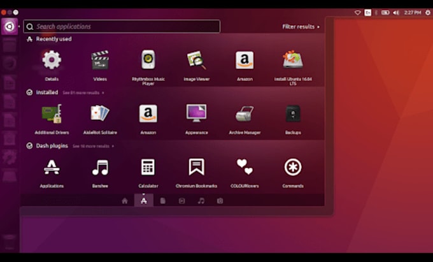Expand Filter results

[301, 27]
